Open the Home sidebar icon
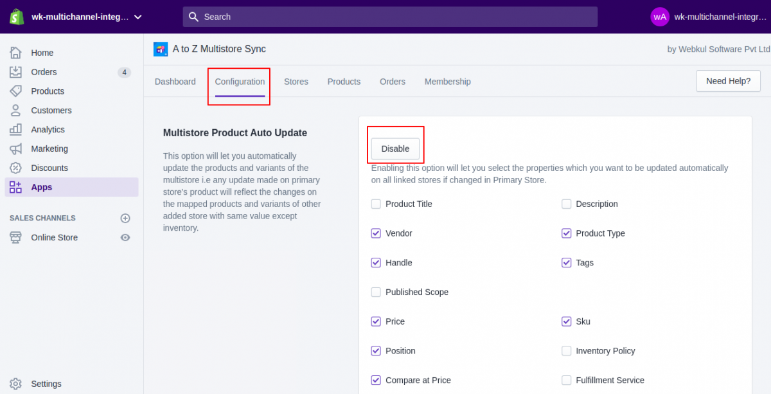Image resolution: width=771 pixels, height=394 pixels. coord(16,53)
